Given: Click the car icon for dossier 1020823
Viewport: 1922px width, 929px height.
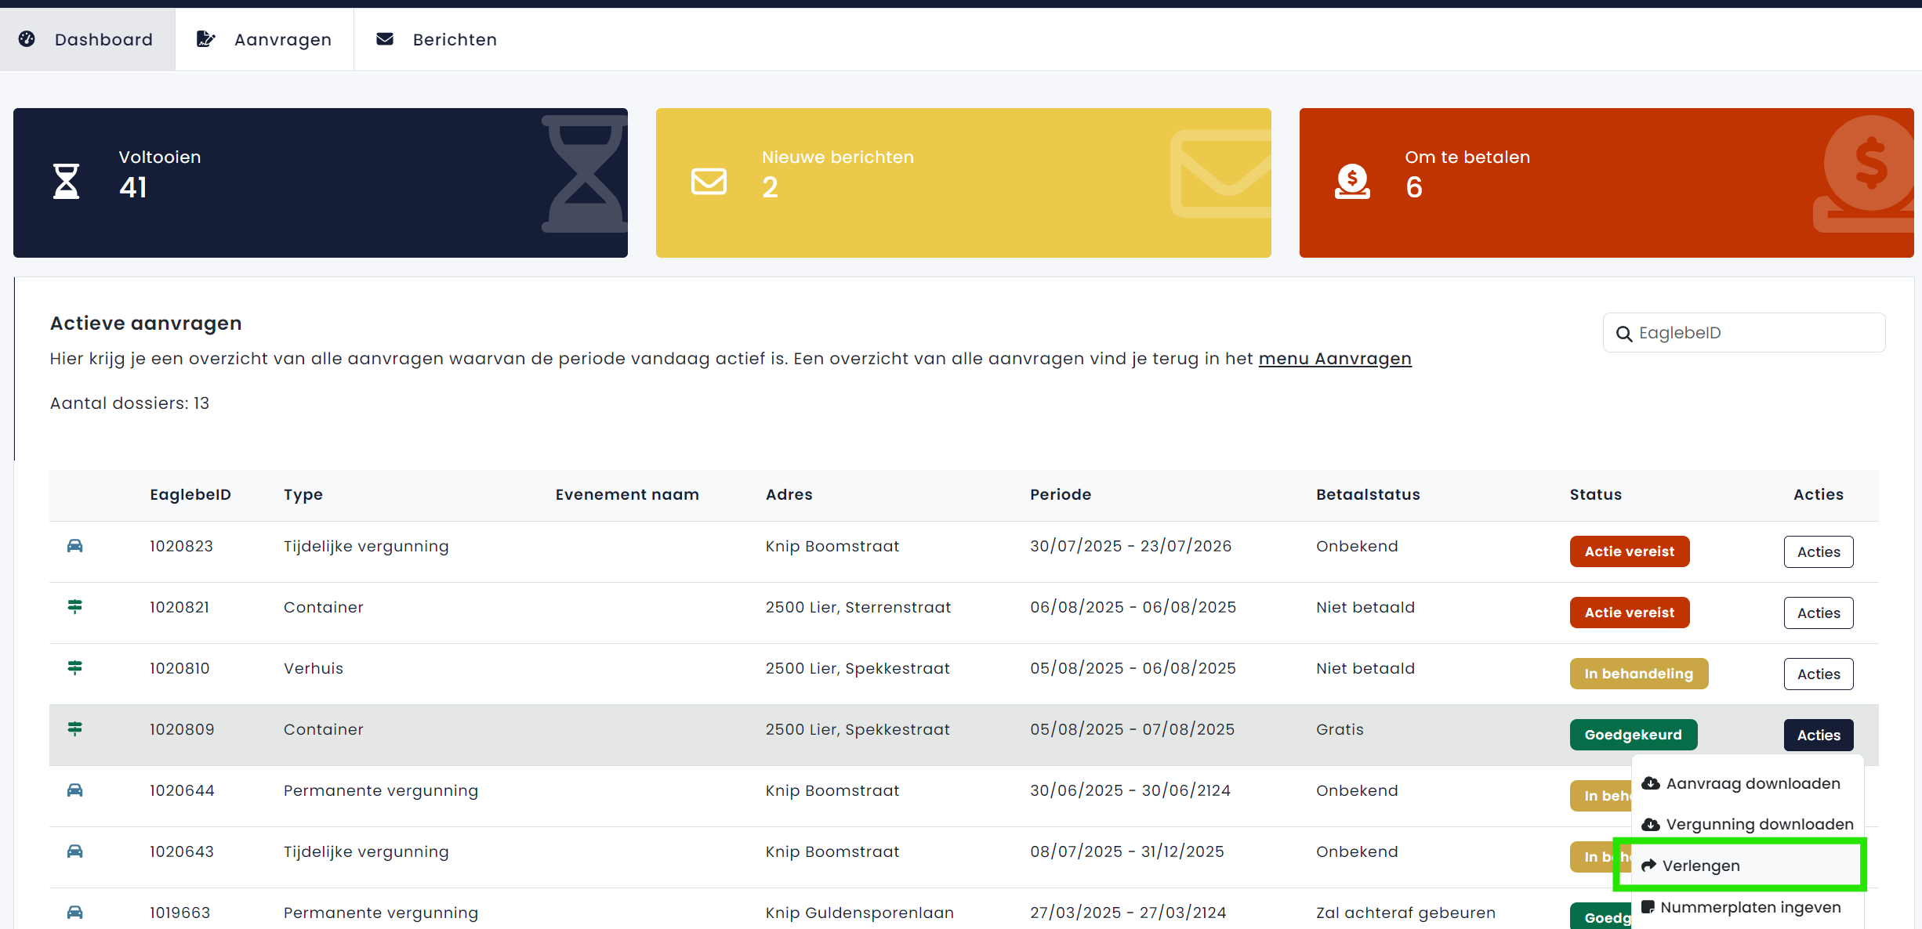Looking at the screenshot, I should click(74, 546).
